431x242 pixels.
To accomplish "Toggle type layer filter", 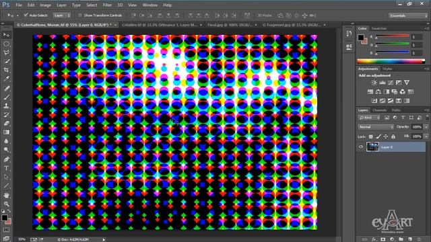I will click(403, 118).
